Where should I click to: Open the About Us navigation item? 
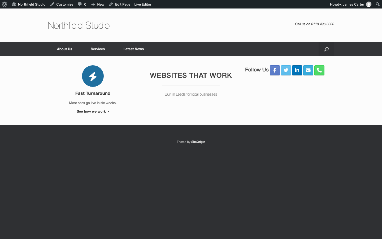click(64, 49)
